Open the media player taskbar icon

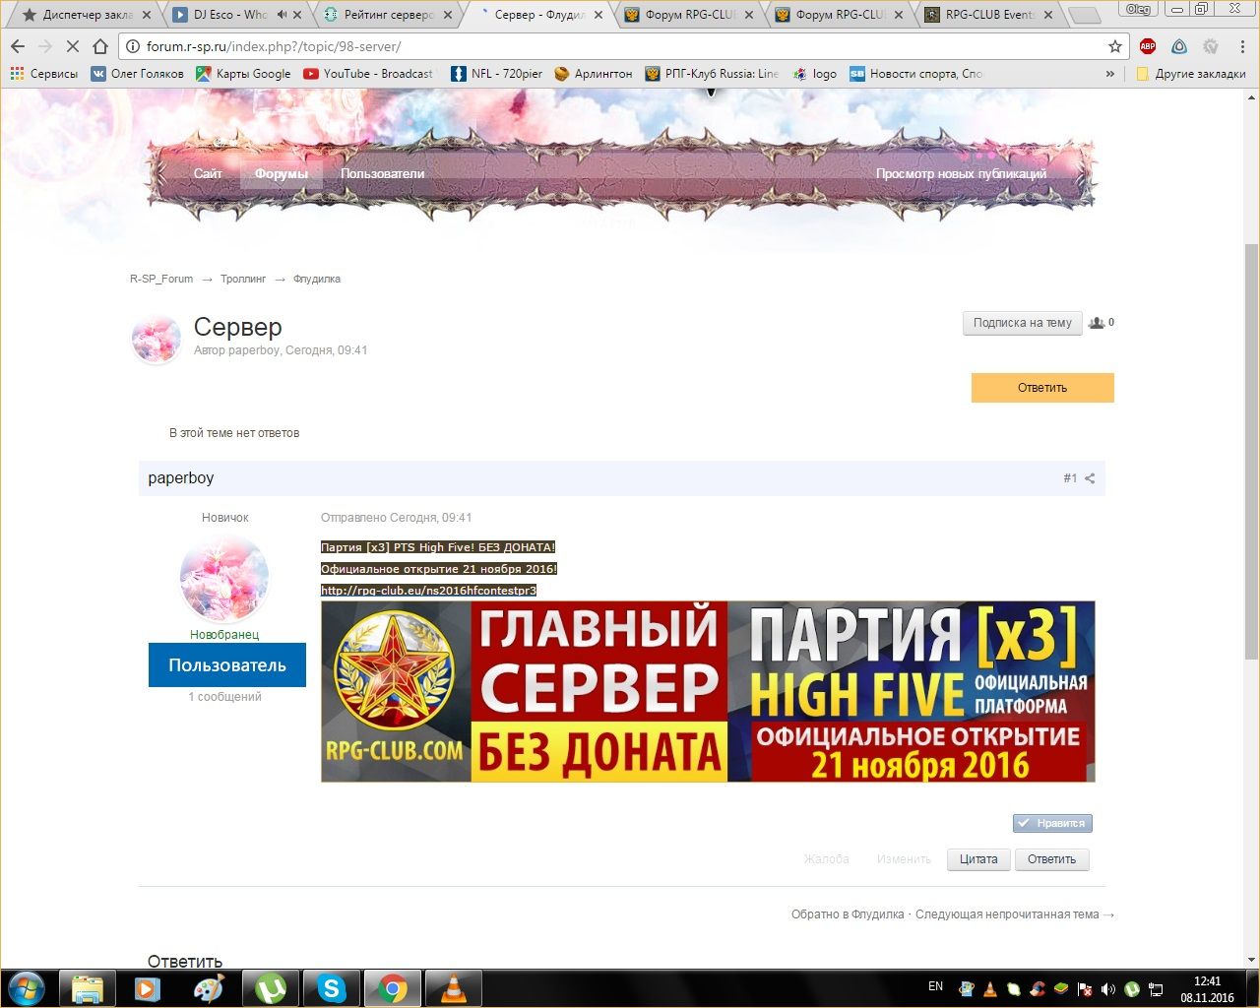click(148, 987)
